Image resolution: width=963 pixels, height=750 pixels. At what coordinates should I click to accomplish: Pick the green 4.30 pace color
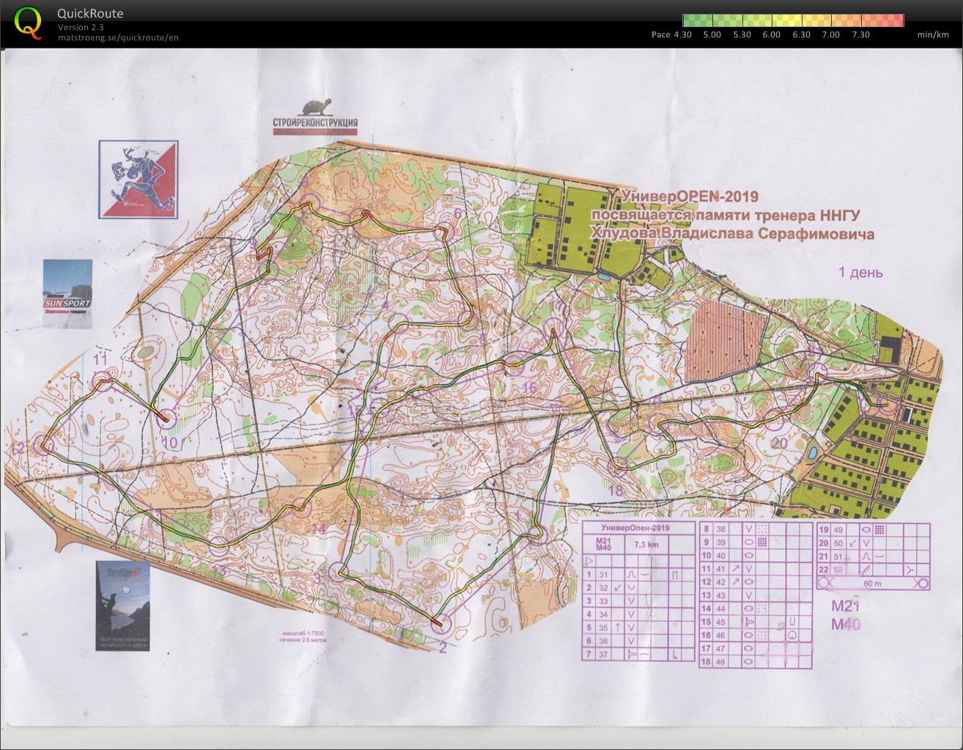[693, 21]
